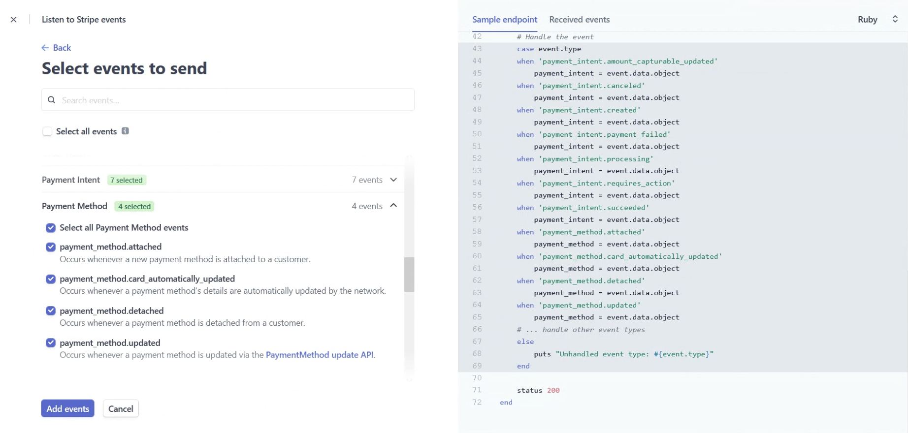Click code line 'payment_method.attached'
The height and width of the screenshot is (433, 908).
(581, 232)
